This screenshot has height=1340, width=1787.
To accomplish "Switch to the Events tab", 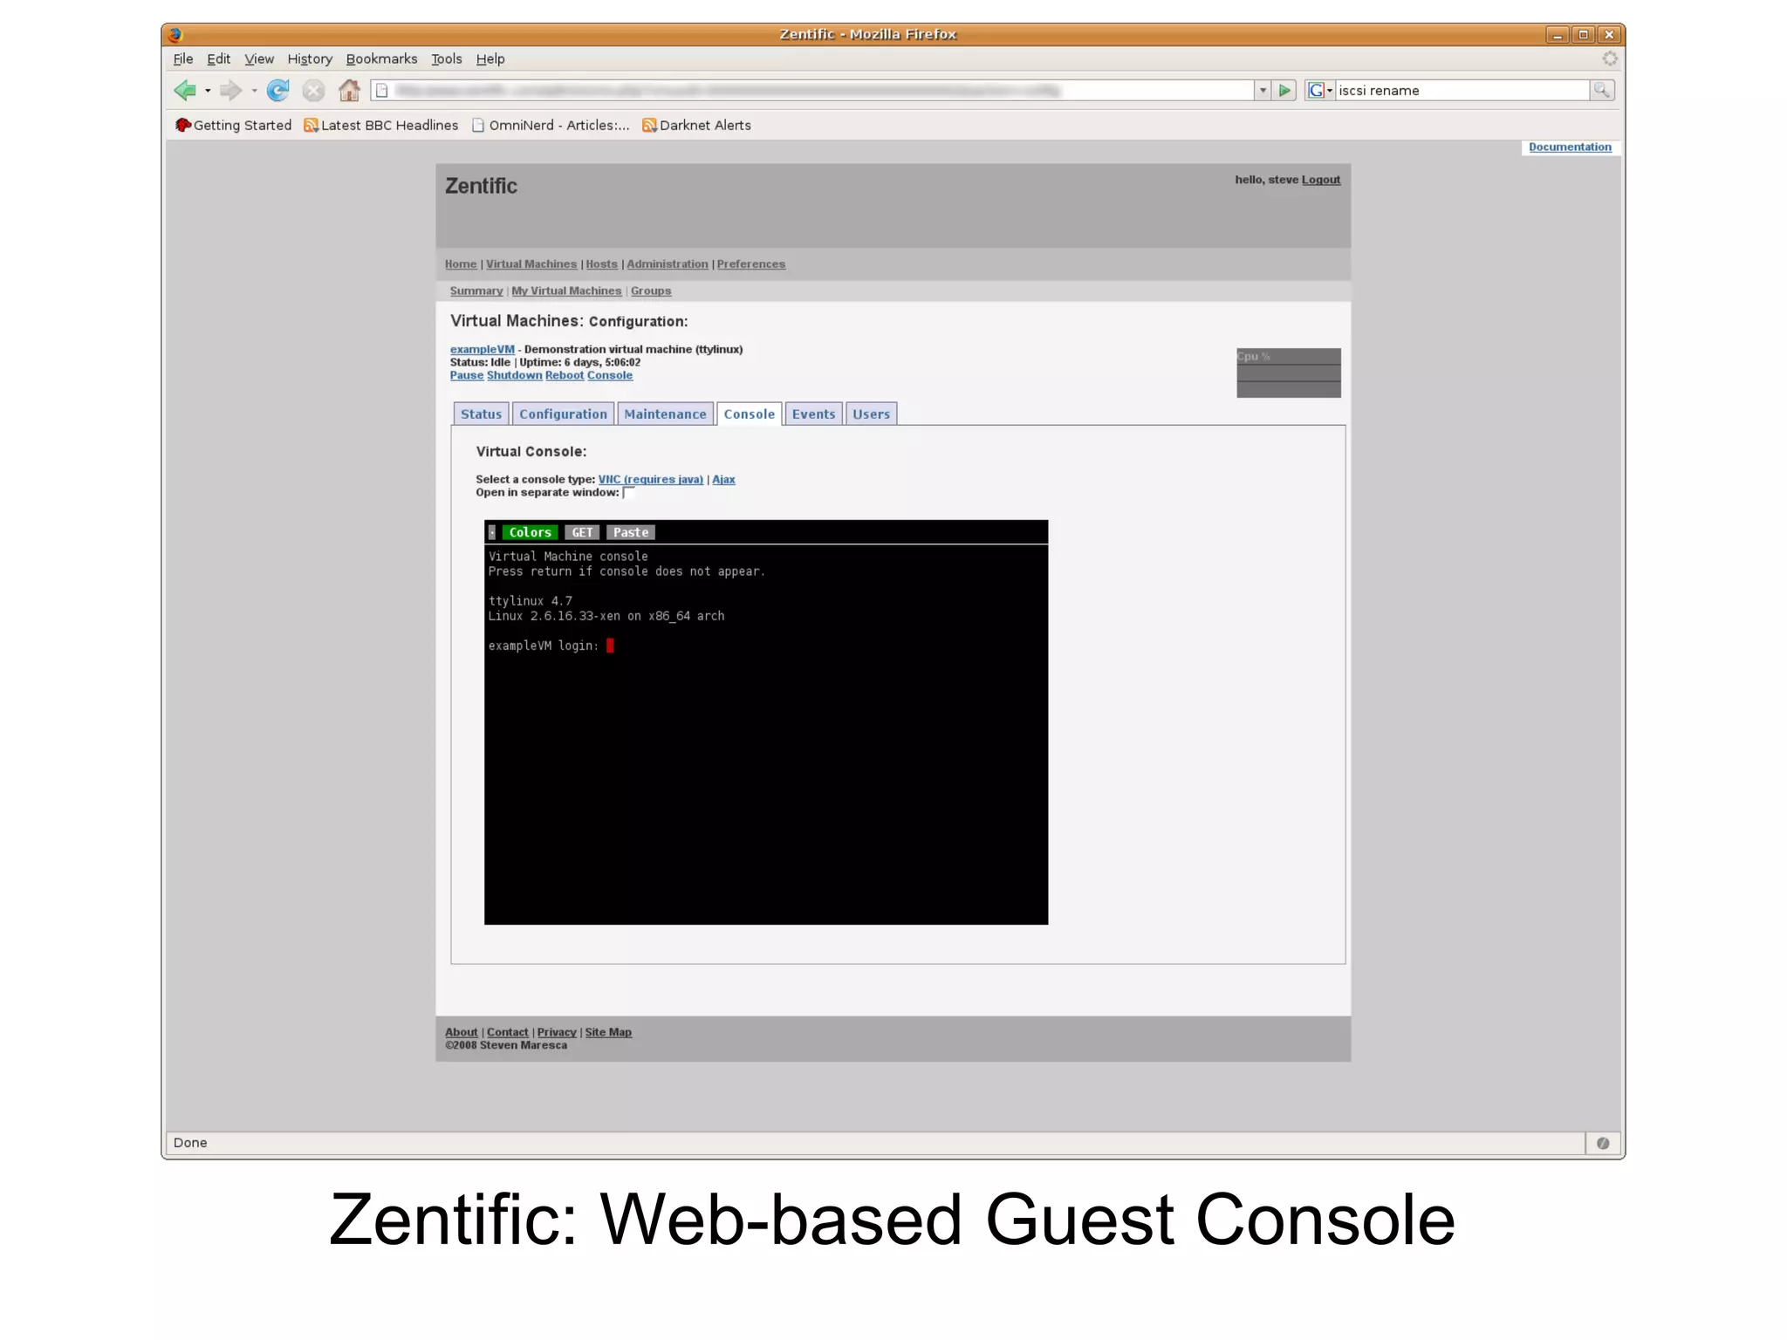I will 814,414.
